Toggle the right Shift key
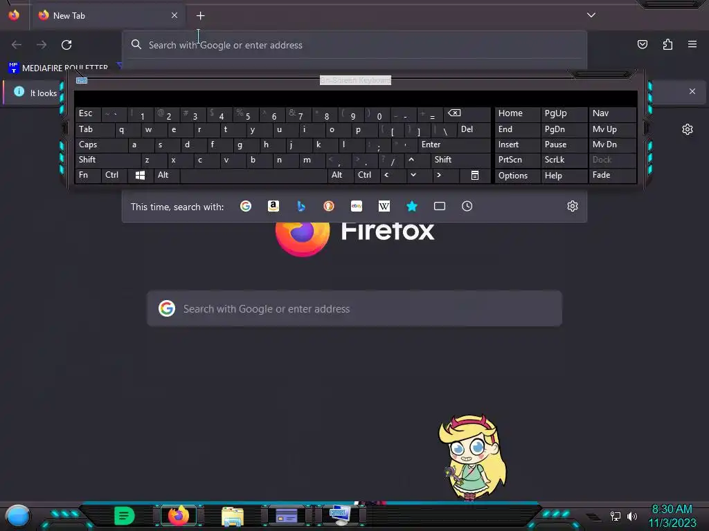Image resolution: width=709 pixels, height=531 pixels. (x=460, y=160)
